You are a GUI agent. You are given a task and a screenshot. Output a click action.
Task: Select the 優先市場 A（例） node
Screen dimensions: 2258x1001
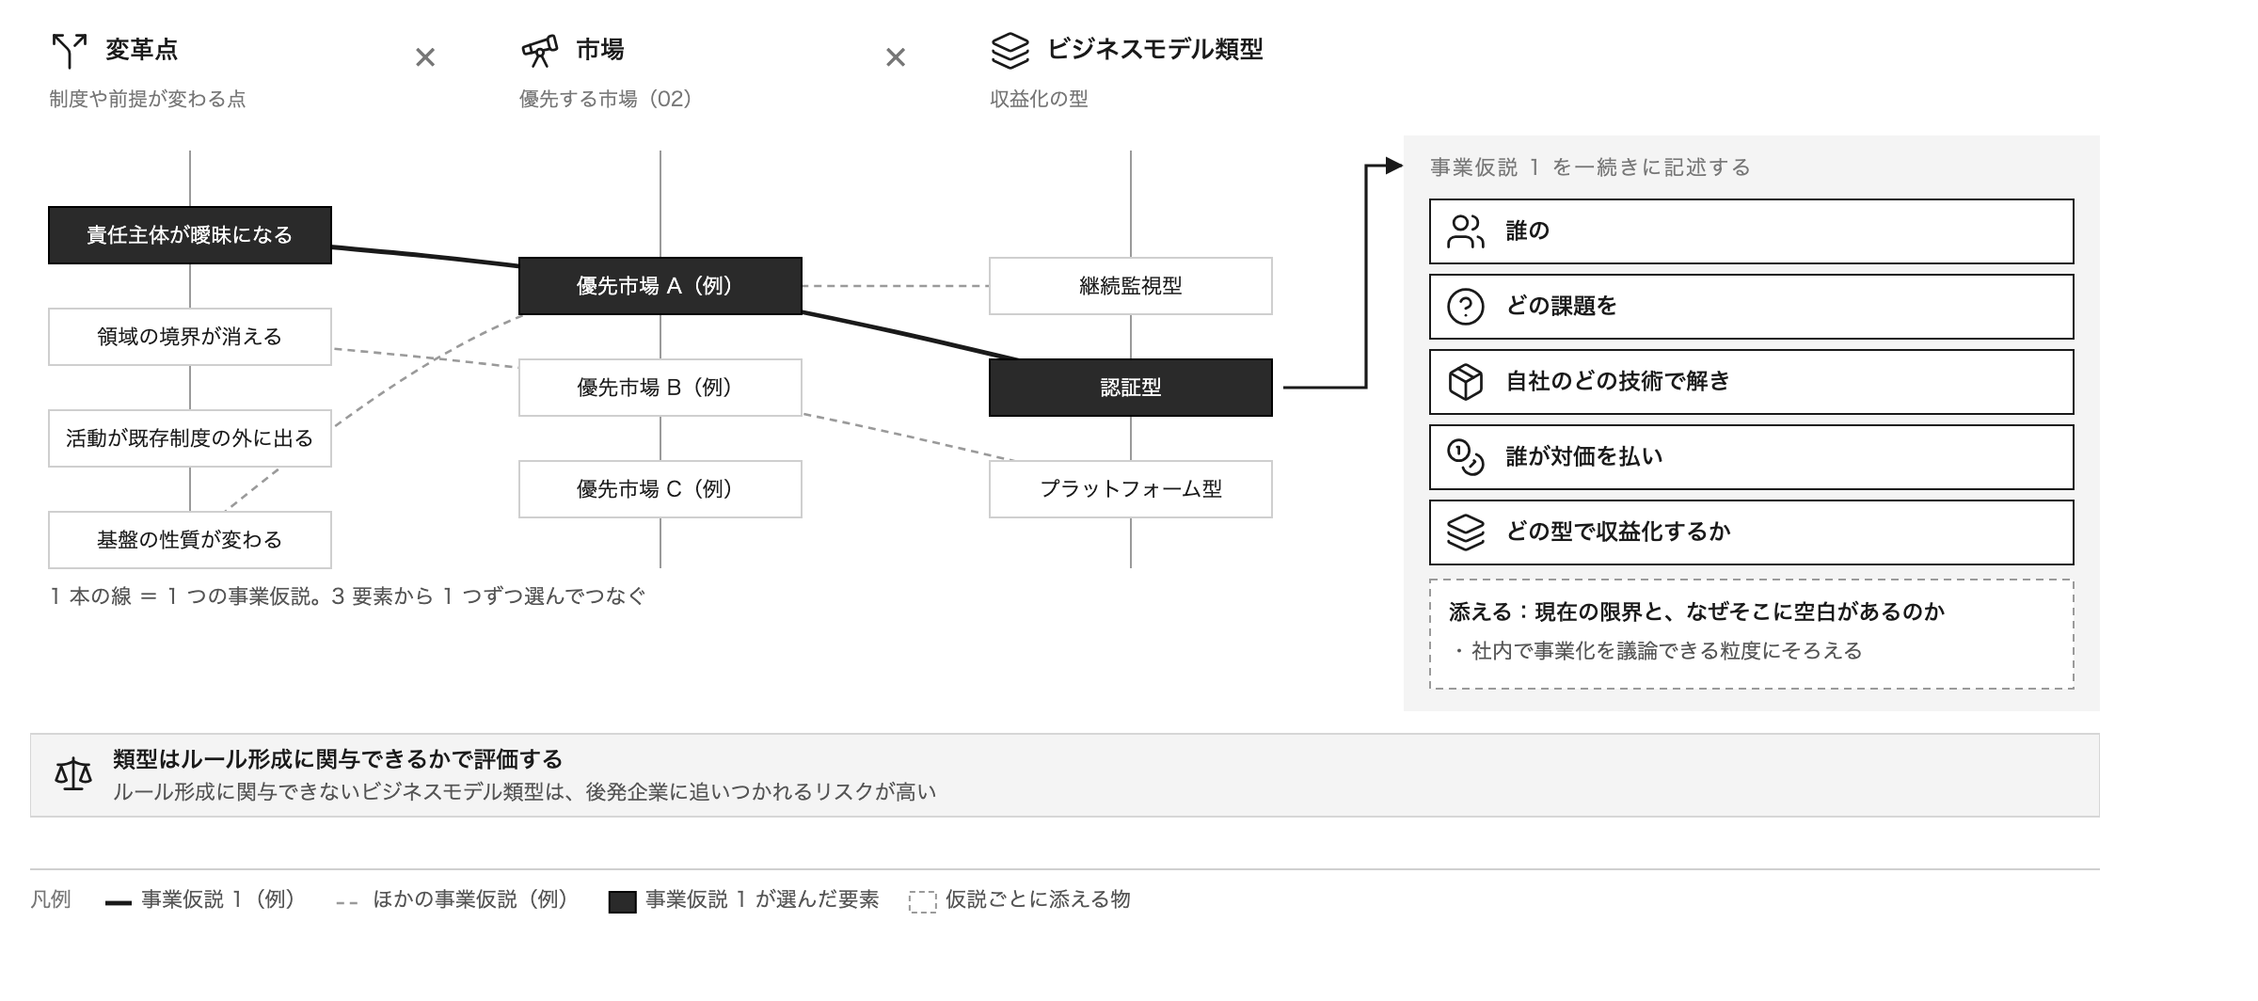click(660, 286)
